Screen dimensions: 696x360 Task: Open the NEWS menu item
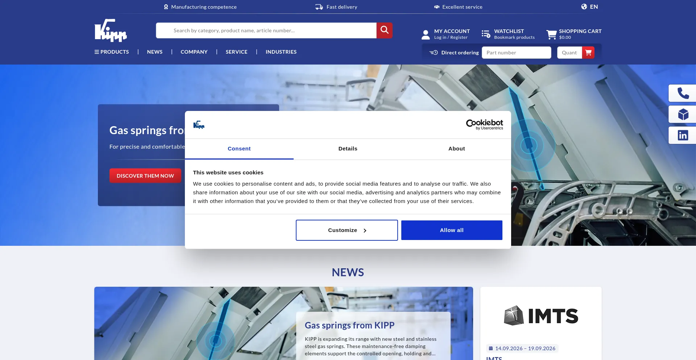[x=155, y=52]
